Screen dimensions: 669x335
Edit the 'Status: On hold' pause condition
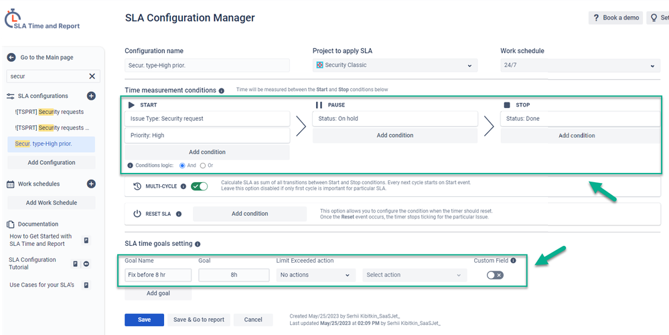[x=395, y=119]
